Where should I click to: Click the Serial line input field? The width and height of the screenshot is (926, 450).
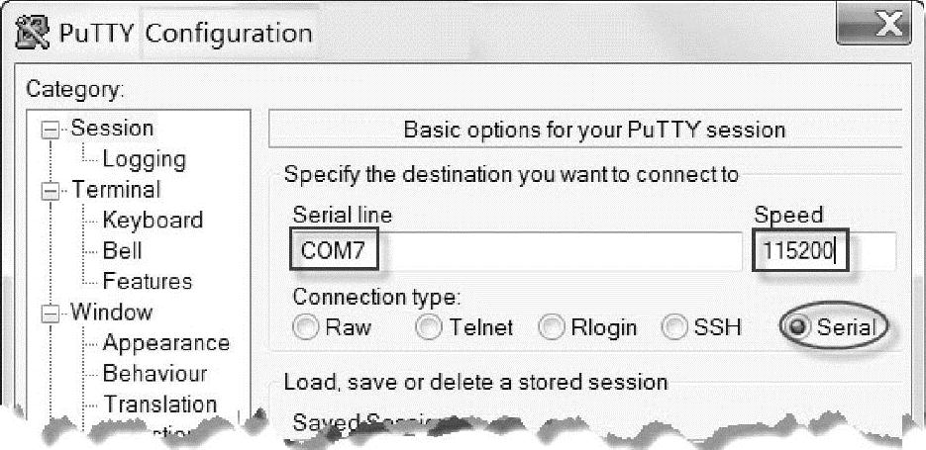pos(515,252)
